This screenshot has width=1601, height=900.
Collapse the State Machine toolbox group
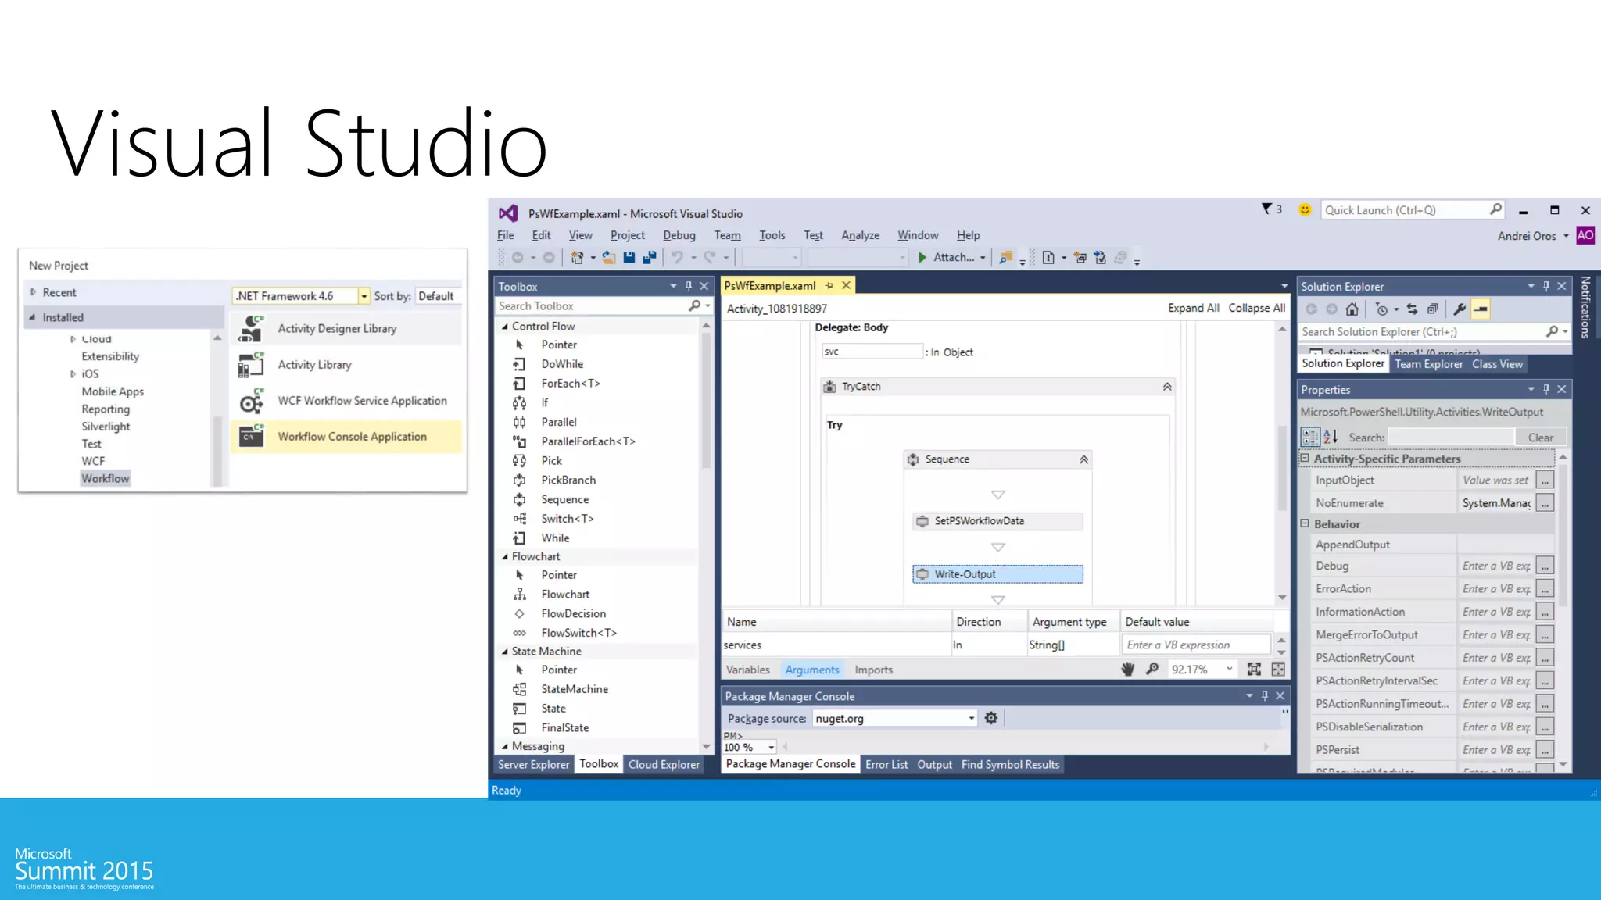point(504,652)
